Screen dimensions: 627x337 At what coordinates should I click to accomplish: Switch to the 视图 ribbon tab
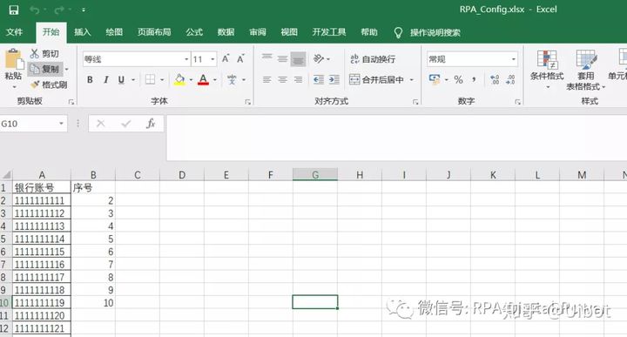click(x=289, y=32)
